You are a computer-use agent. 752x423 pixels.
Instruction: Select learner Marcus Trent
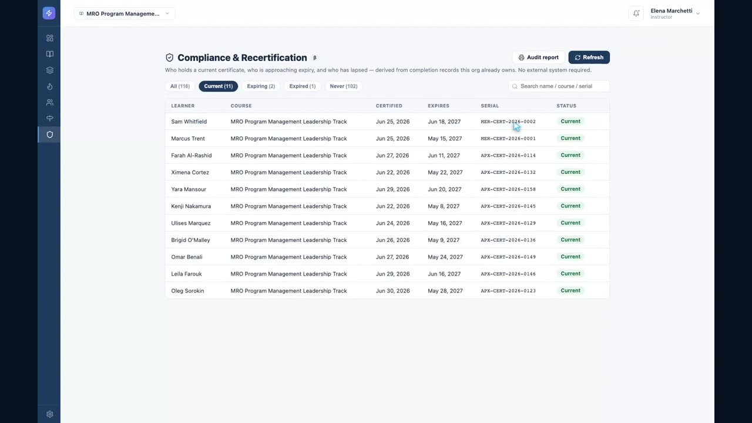click(188, 139)
